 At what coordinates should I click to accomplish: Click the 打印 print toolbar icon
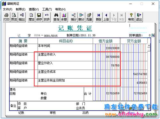6,17
